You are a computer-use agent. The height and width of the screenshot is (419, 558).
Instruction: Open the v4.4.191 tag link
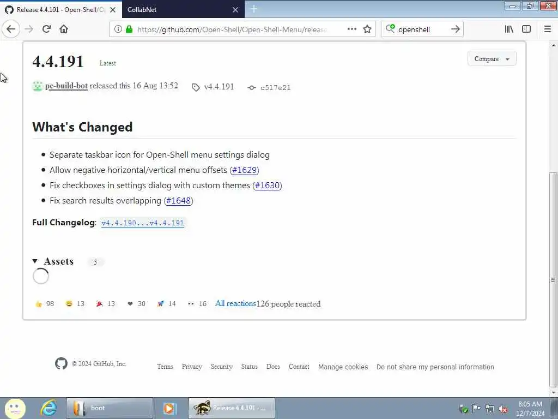click(213, 87)
